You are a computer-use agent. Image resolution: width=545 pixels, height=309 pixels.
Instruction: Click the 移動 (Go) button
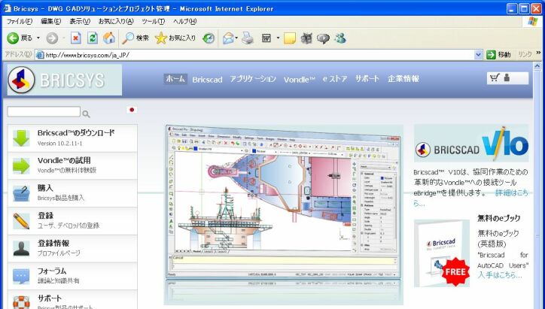pos(498,55)
